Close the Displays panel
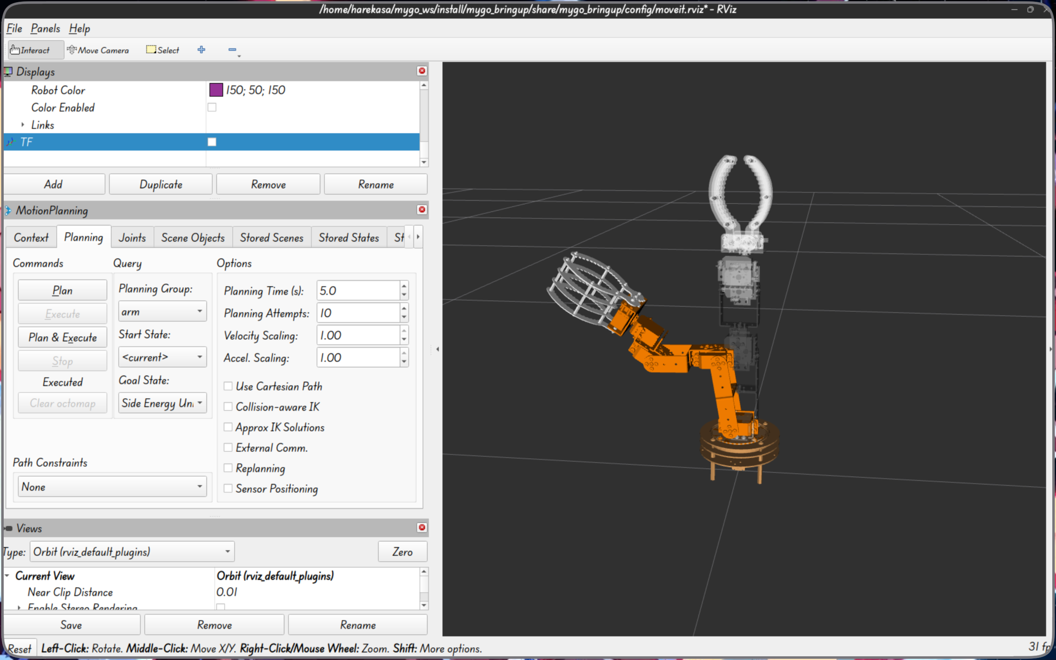 [x=422, y=71]
